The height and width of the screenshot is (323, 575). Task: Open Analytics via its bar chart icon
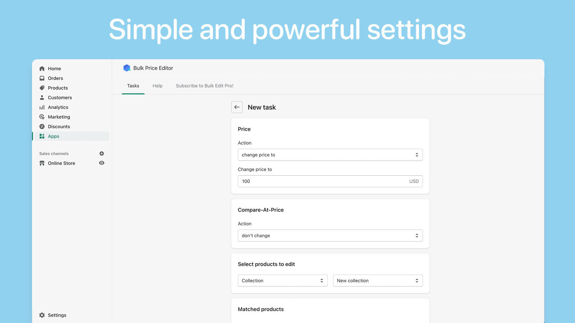click(42, 107)
